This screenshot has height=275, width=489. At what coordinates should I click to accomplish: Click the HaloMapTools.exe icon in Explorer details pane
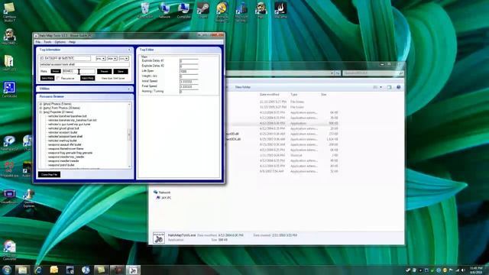click(159, 238)
